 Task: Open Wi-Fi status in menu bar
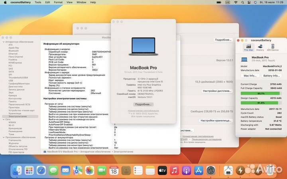tap(236, 2)
